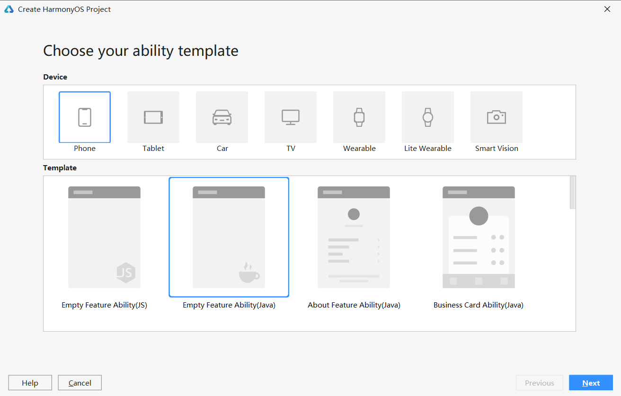This screenshot has height=396, width=621.
Task: Click the 'Phone' label text
Action: click(85, 149)
